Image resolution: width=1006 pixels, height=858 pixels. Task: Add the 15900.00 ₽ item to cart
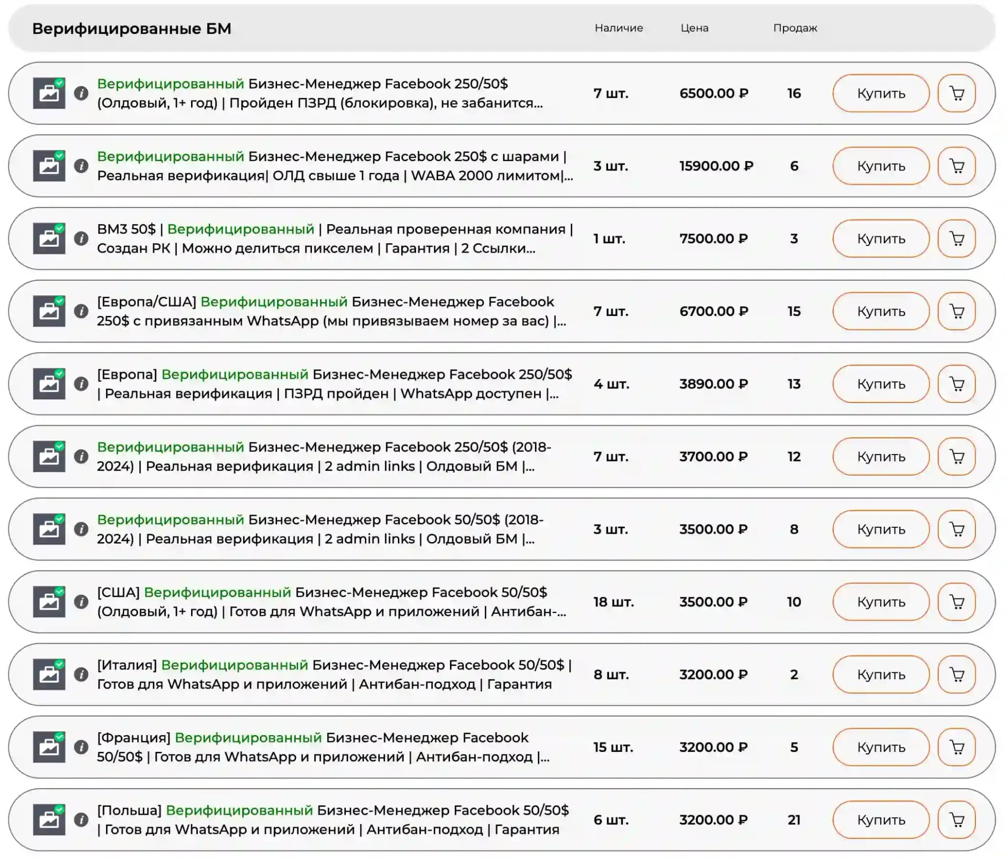coord(956,166)
